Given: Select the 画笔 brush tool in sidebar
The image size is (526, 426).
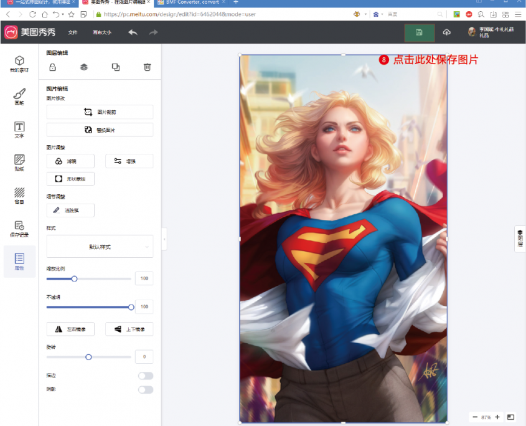Looking at the screenshot, I should 19,97.
